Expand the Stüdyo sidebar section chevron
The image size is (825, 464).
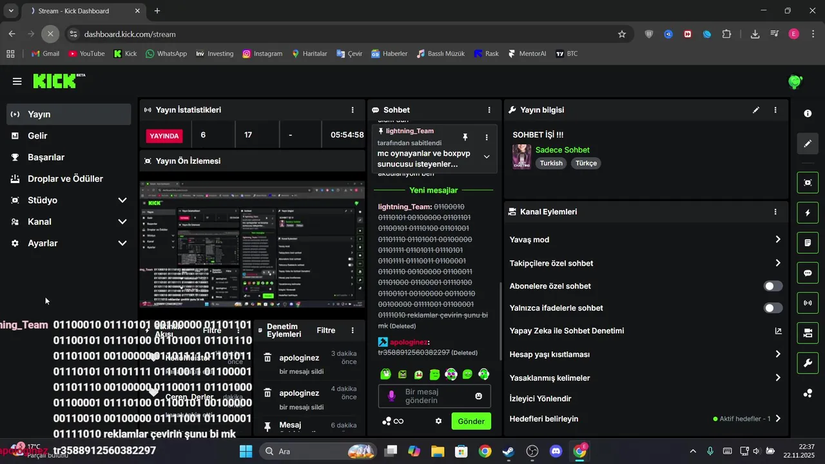click(122, 200)
